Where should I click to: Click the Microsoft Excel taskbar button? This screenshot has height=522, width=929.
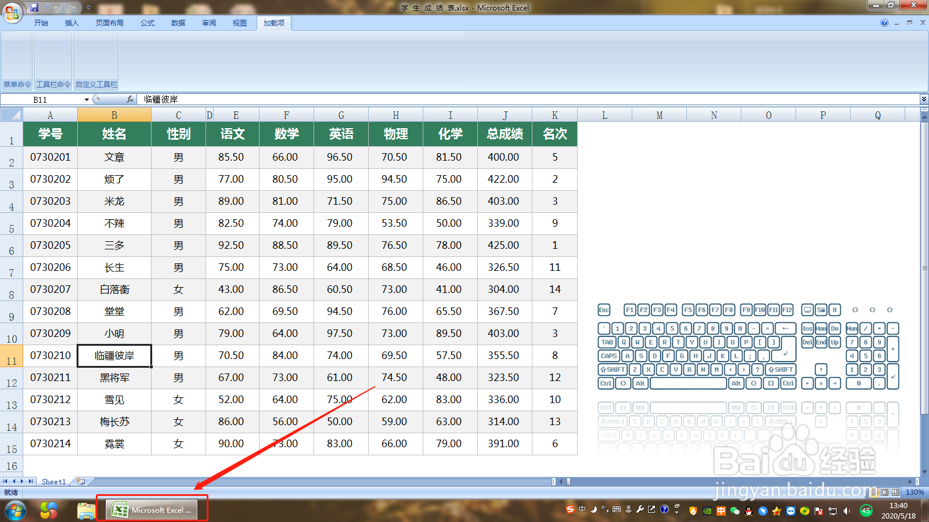click(x=152, y=510)
